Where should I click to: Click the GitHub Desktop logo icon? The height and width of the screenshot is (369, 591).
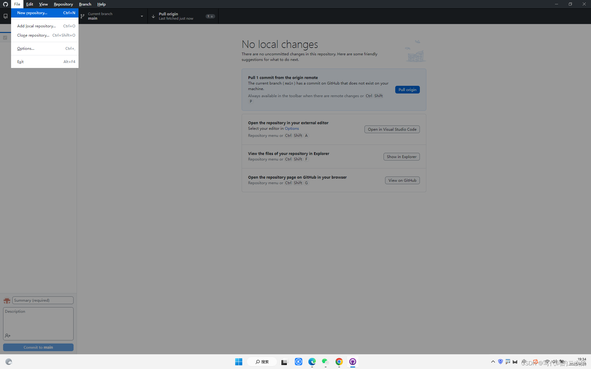[x=5, y=4]
